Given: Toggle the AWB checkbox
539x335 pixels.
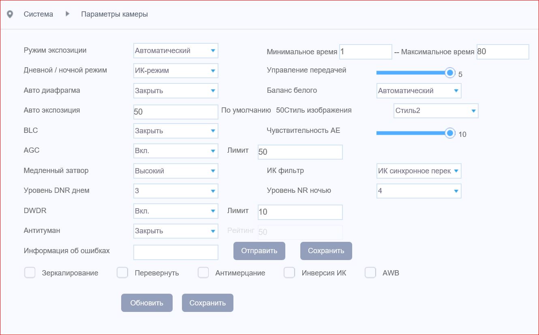Looking at the screenshot, I should pos(370,273).
